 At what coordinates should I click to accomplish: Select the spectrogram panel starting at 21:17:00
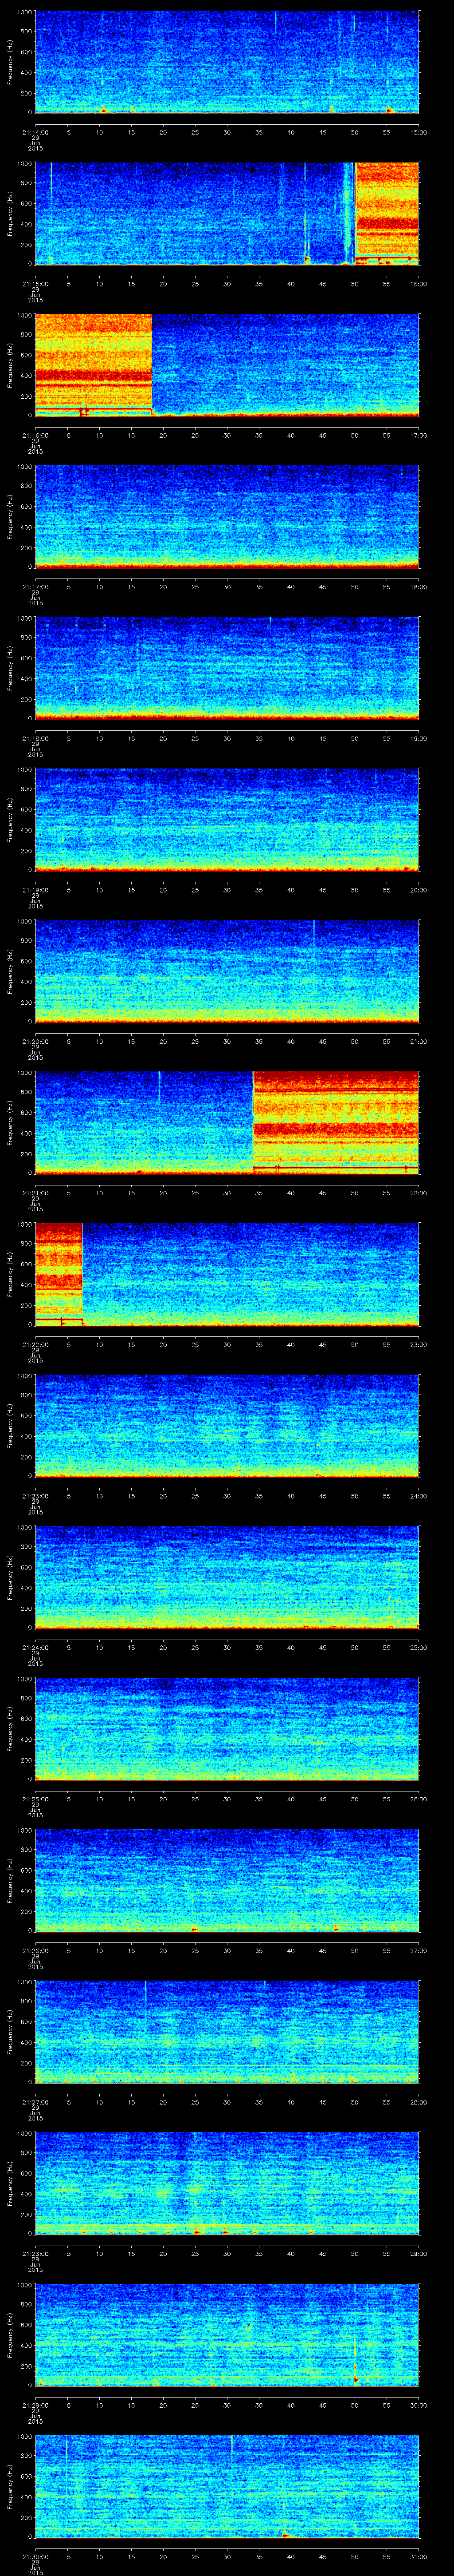[x=227, y=516]
